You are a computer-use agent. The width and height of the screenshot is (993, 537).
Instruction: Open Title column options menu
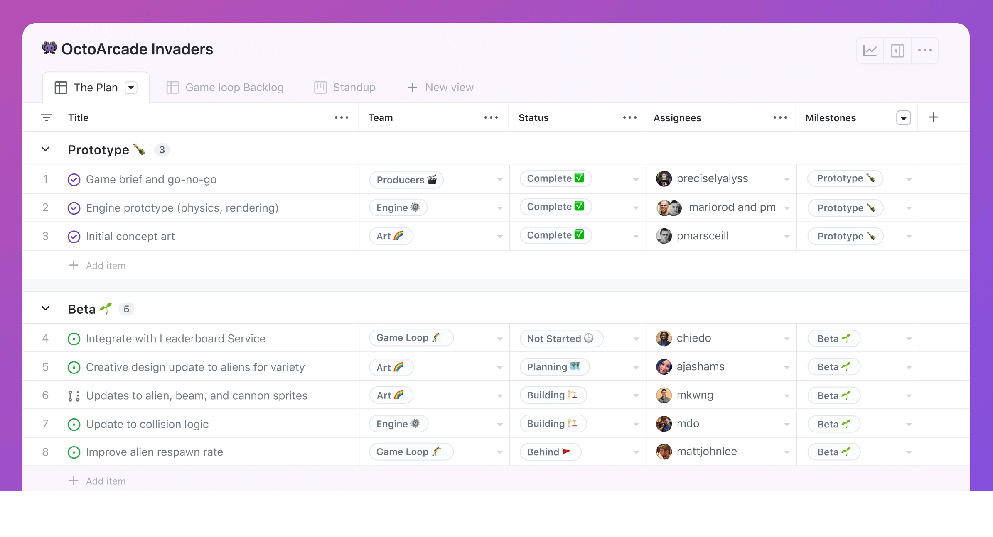[x=341, y=118]
